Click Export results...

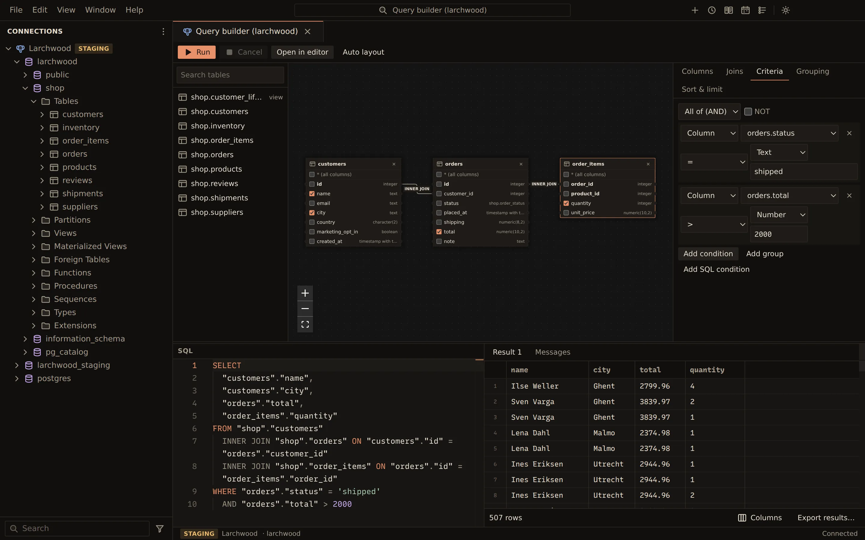(826, 518)
